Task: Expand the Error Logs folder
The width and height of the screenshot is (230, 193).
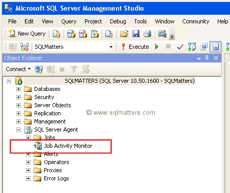Action: pyautogui.click(x=28, y=178)
